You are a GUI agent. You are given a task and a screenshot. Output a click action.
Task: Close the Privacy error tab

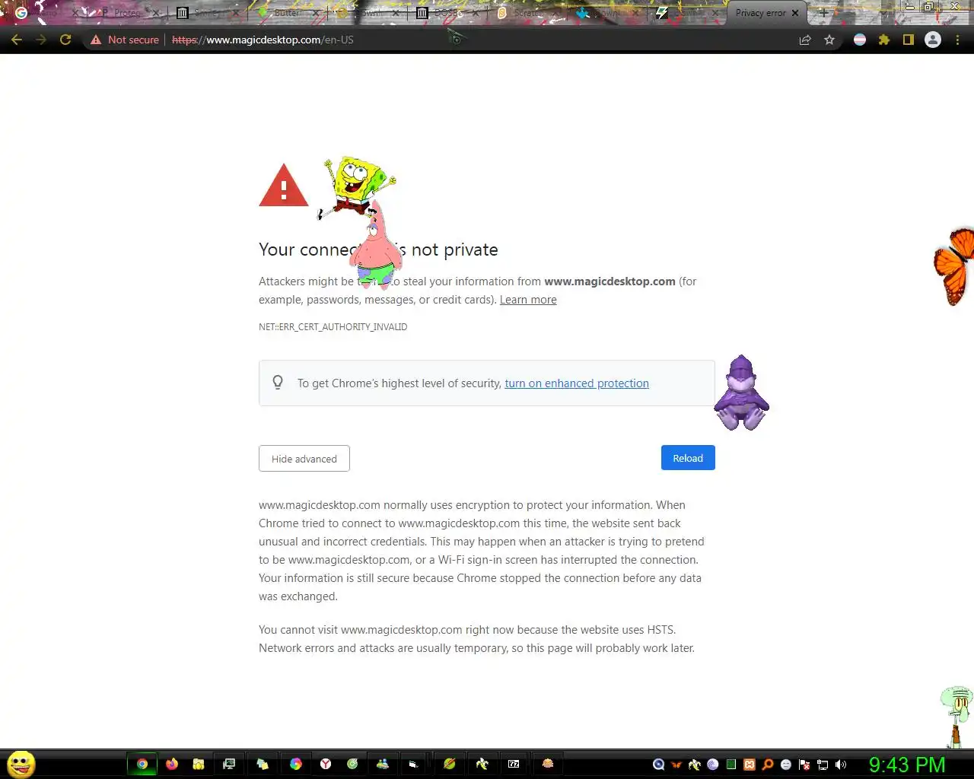click(x=795, y=13)
